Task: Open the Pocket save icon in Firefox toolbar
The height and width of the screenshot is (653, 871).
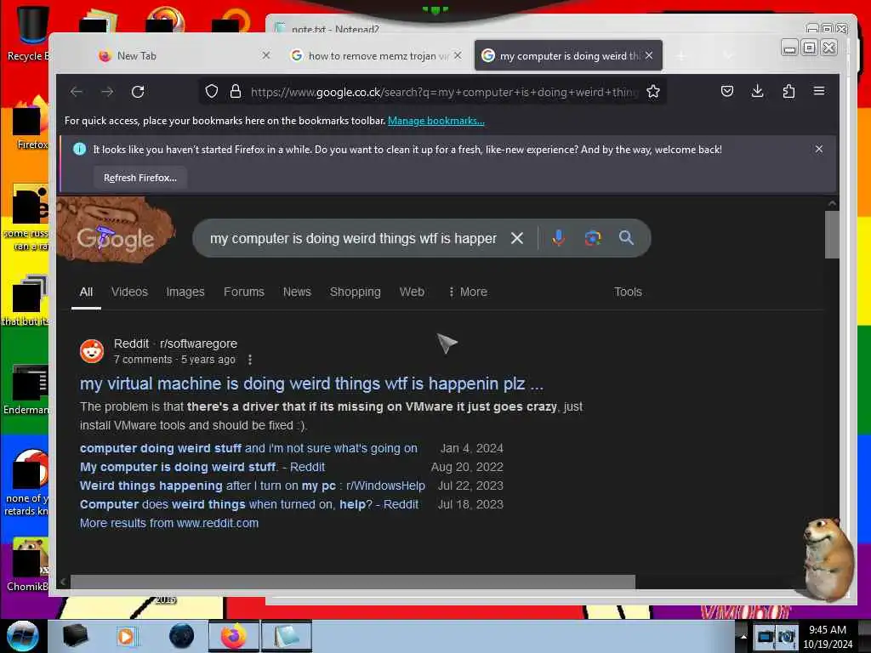Action: click(x=727, y=92)
